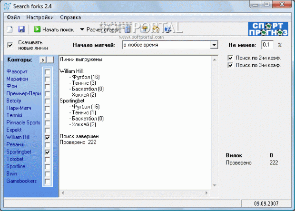Untick the Sportingbet checkbox
This screenshot has width=295, height=211.
coord(48,152)
